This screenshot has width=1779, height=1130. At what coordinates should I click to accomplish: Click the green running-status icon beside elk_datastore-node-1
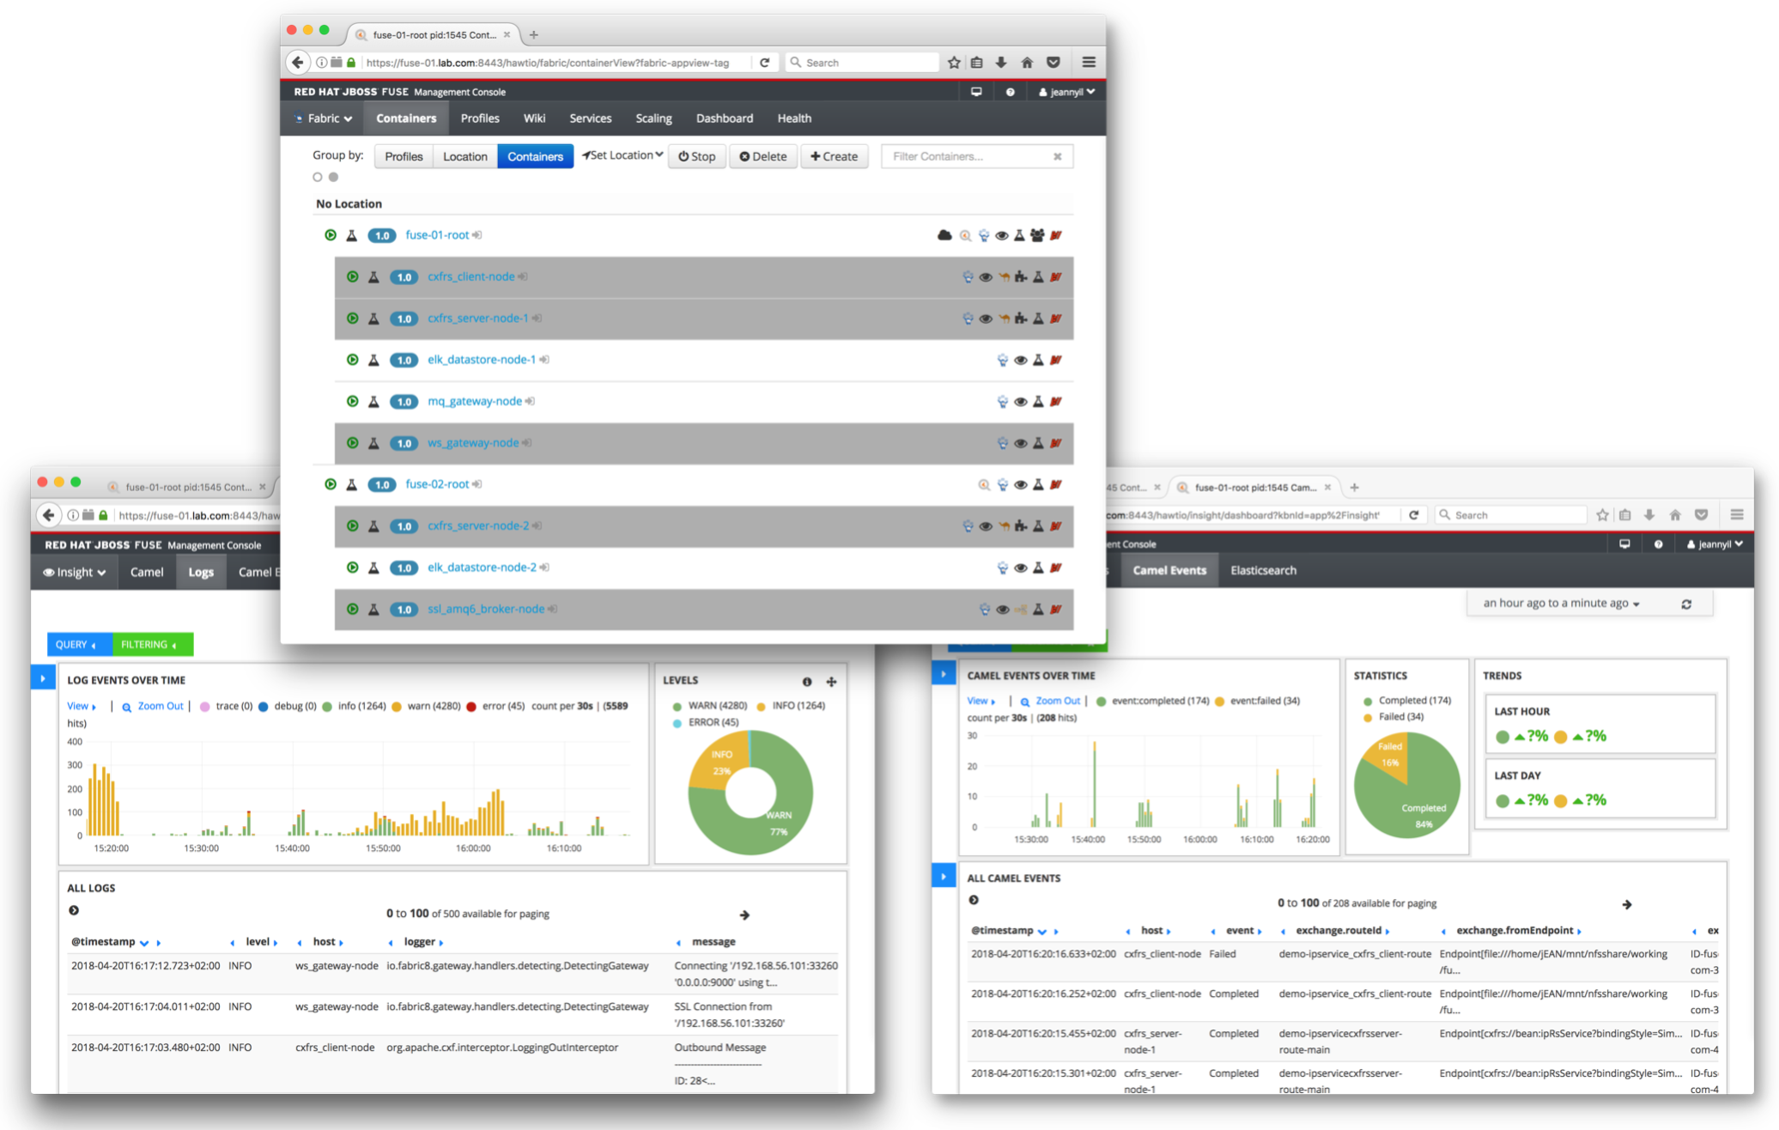352,360
